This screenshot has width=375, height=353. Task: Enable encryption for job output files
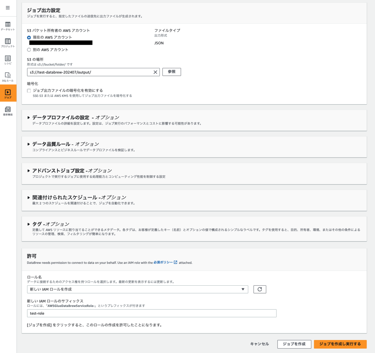[x=29, y=91]
